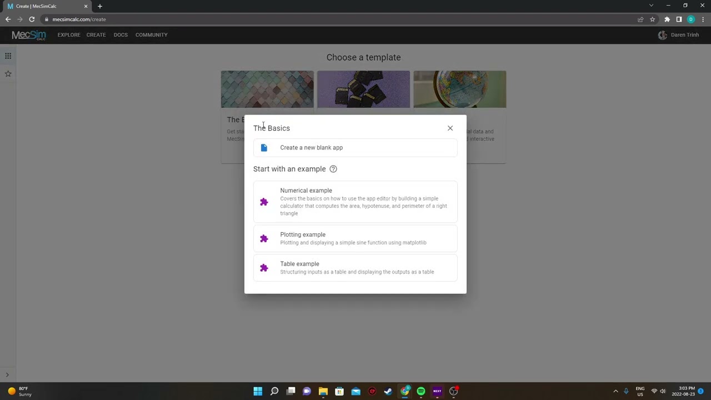Open the Chrome profile D avatar
711x400 pixels.
pos(691,19)
